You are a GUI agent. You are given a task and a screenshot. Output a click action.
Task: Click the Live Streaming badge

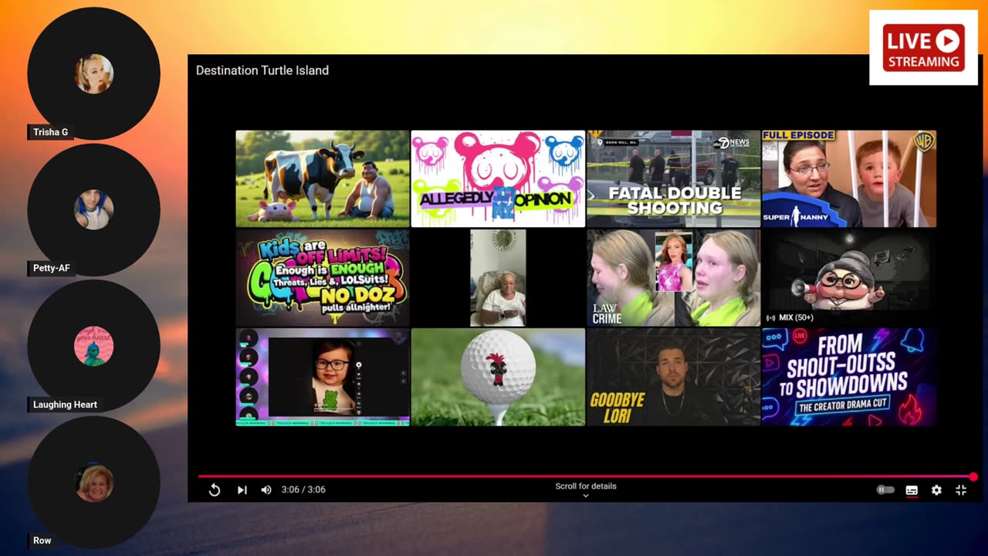923,48
